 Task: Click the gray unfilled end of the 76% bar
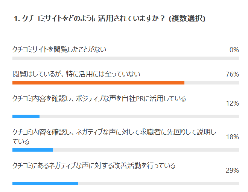coord(211,83)
